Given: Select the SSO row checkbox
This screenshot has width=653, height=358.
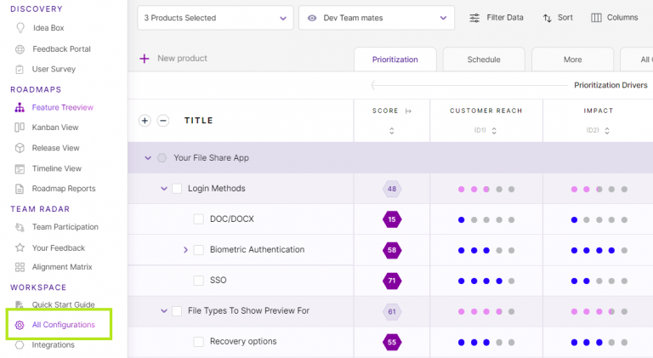Looking at the screenshot, I should (199, 281).
